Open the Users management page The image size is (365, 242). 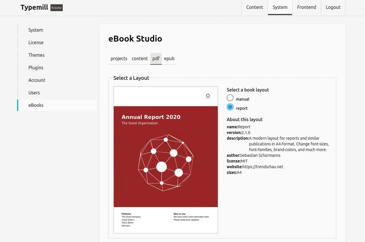tap(34, 93)
